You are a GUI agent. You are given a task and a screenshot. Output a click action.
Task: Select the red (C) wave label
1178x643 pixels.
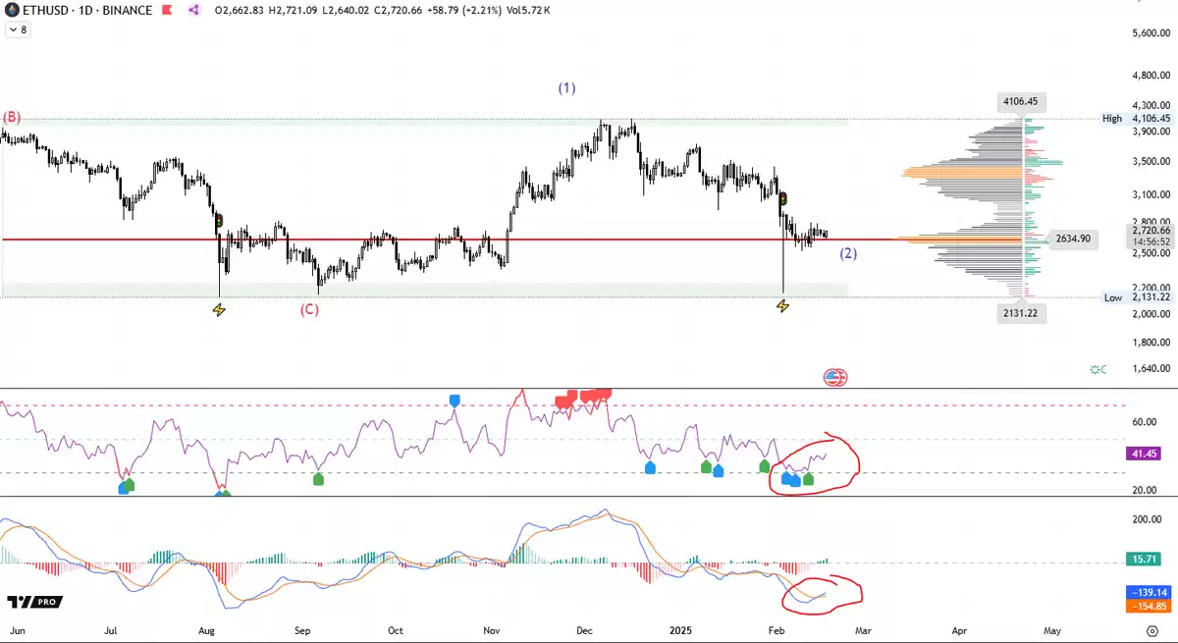click(x=309, y=310)
